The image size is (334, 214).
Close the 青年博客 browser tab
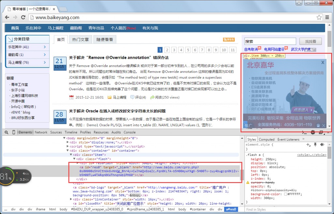point(54,9)
